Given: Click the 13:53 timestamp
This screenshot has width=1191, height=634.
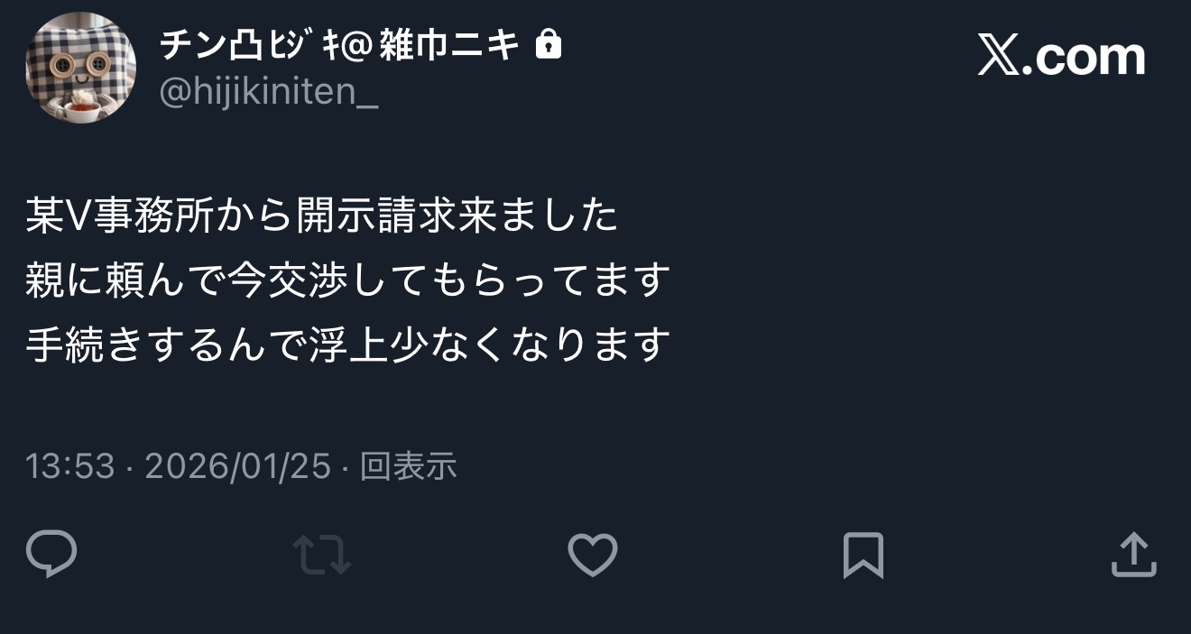Looking at the screenshot, I should [70, 467].
